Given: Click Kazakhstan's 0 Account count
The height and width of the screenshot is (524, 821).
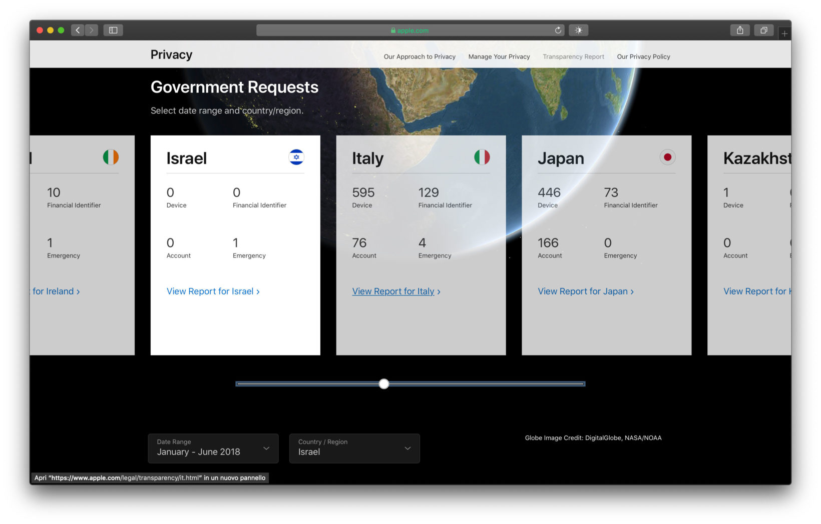Looking at the screenshot, I should click(x=727, y=243).
